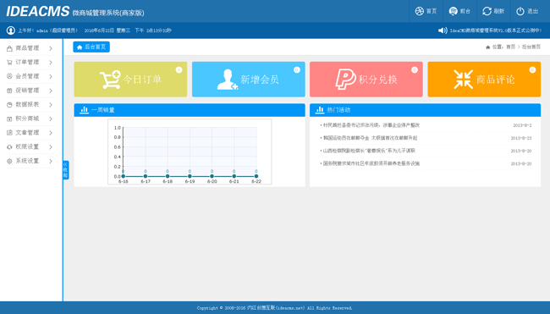Screen dimensions: 550x314
Task: Click the 首页 link in breadcrumb
Action: click(511, 47)
